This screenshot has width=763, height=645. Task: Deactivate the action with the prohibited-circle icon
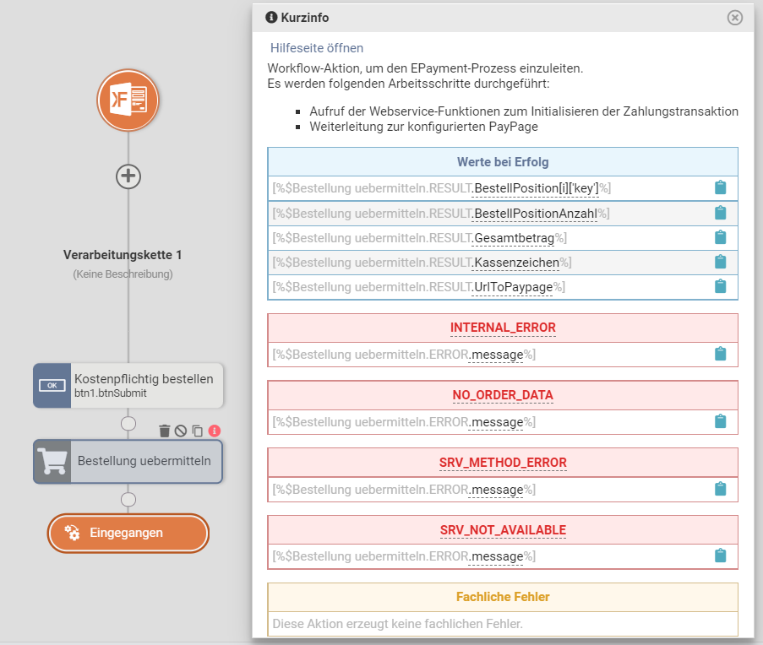[181, 431]
